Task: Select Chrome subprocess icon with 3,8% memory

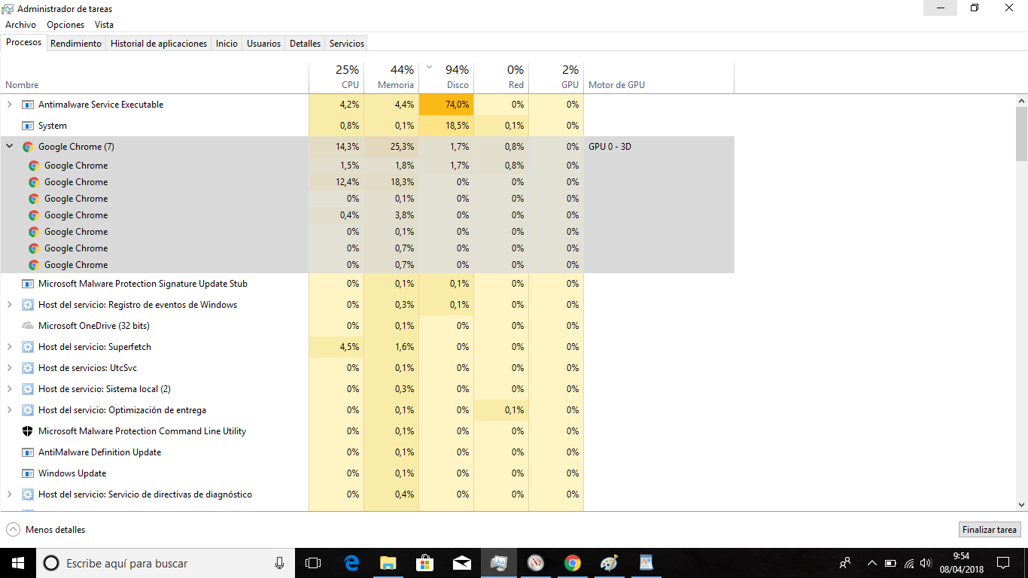Action: [x=34, y=215]
